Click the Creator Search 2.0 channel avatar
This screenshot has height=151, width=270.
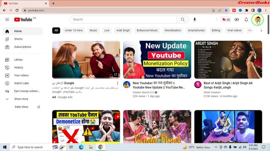127,85
